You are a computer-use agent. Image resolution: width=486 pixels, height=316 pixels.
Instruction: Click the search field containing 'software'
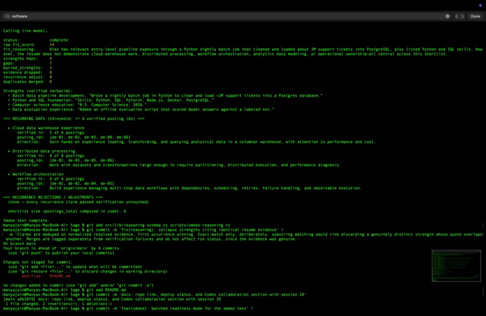[x=226, y=16]
